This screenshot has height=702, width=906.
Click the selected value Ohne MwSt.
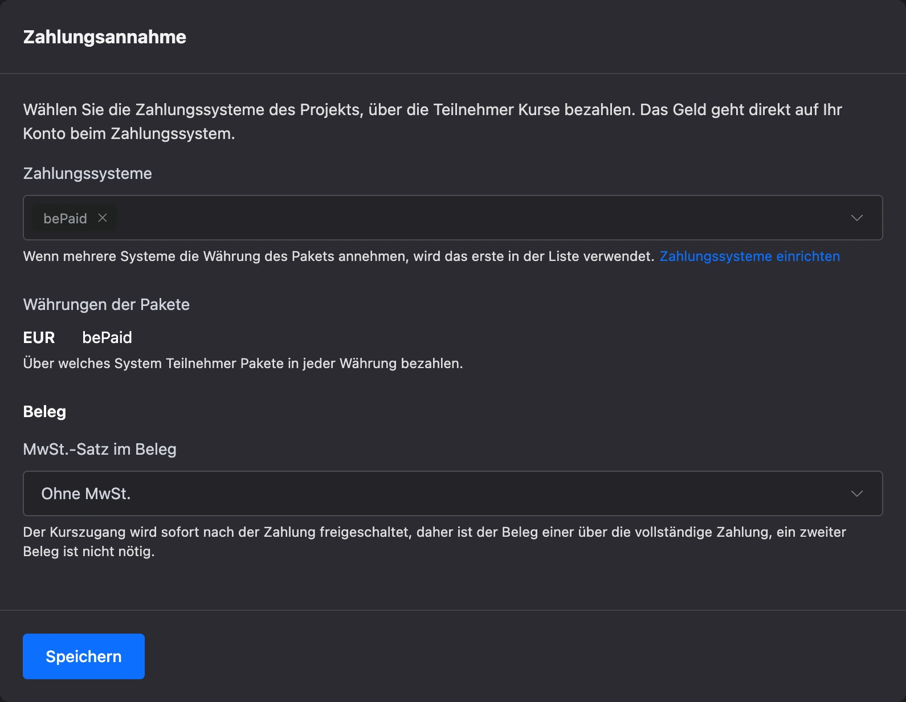(x=86, y=493)
